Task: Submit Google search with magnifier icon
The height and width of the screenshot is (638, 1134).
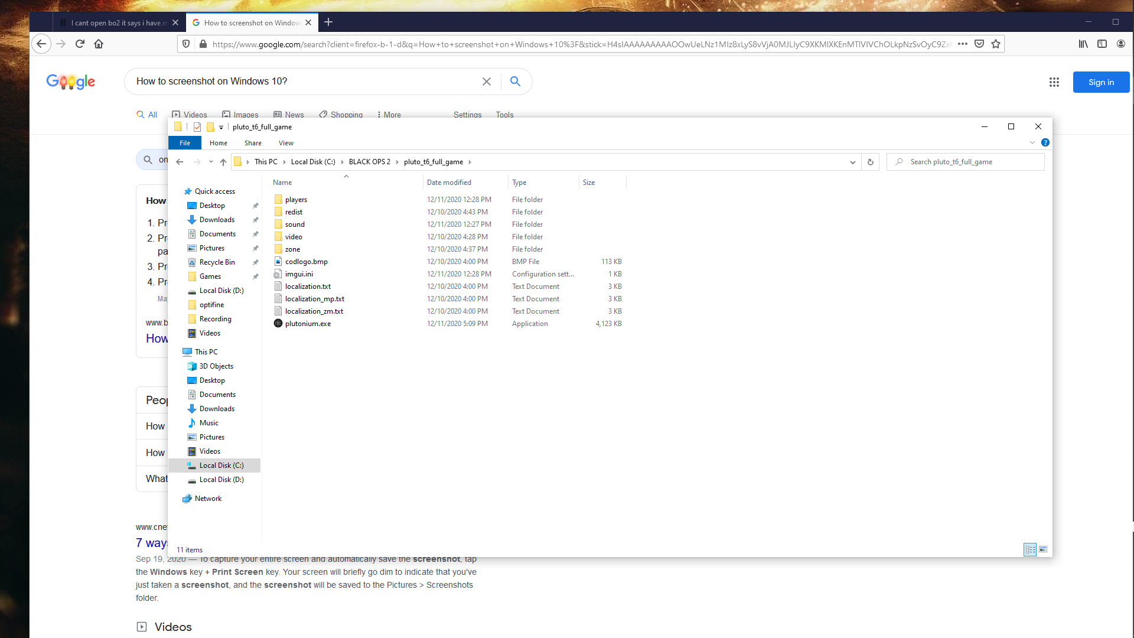Action: click(515, 82)
